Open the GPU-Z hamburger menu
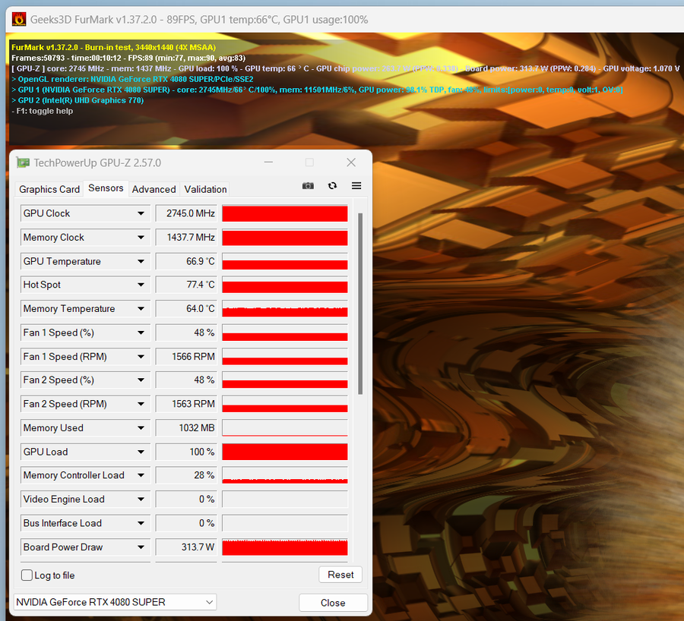 [356, 186]
